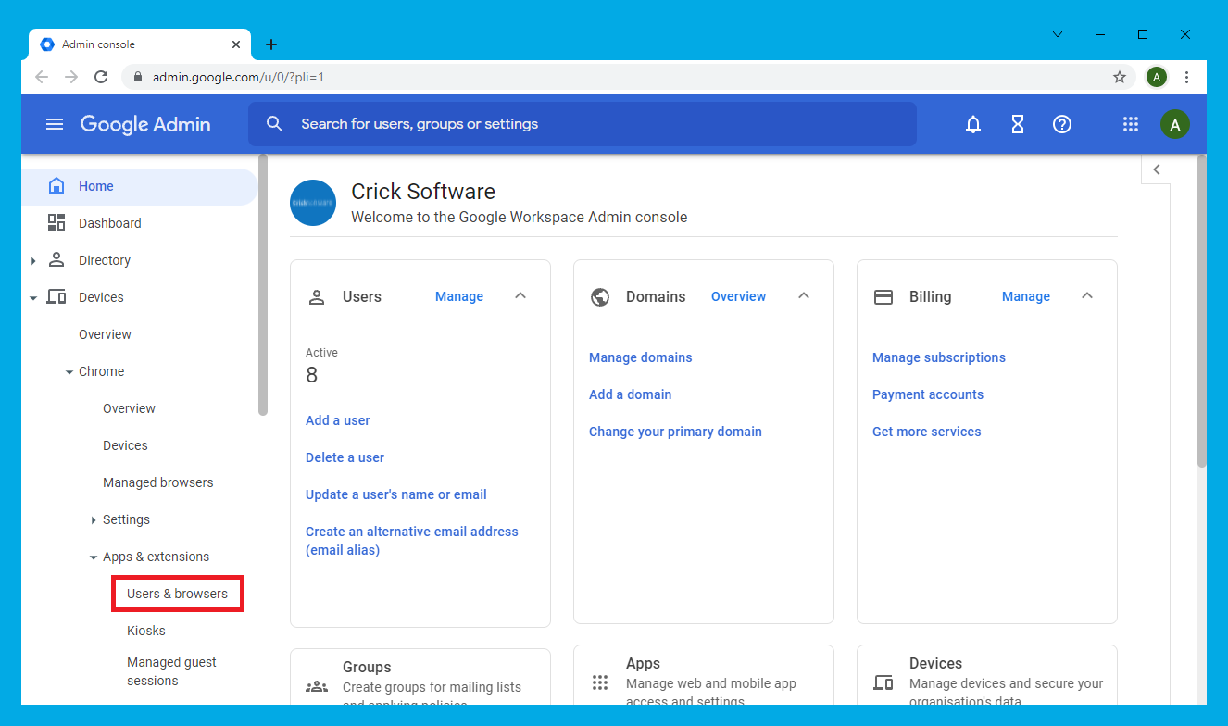Screen dimensions: 1228x726
Task: Open Dashboard from the sidebar
Action: click(109, 223)
